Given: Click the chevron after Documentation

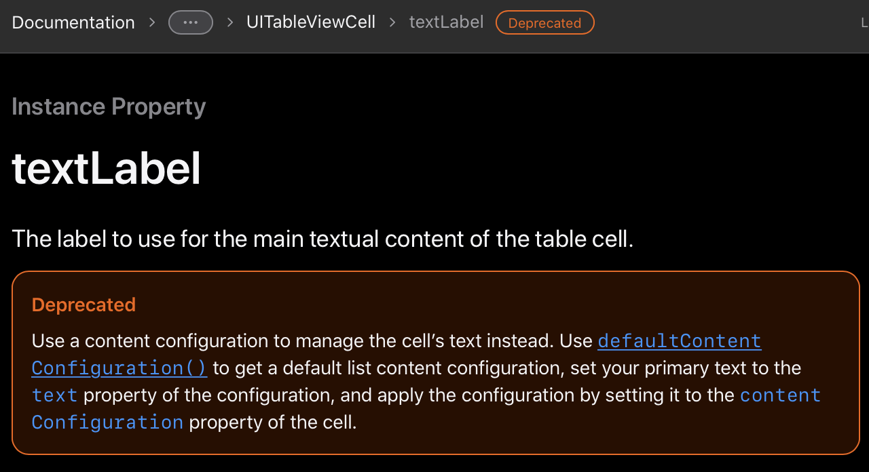Looking at the screenshot, I should [x=151, y=22].
